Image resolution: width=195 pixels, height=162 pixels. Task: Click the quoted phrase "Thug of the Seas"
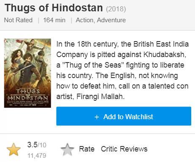pyautogui.click(x=93, y=65)
